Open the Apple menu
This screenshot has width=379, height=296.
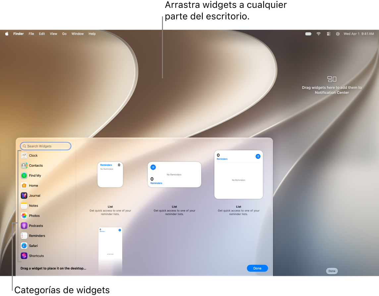click(7, 34)
